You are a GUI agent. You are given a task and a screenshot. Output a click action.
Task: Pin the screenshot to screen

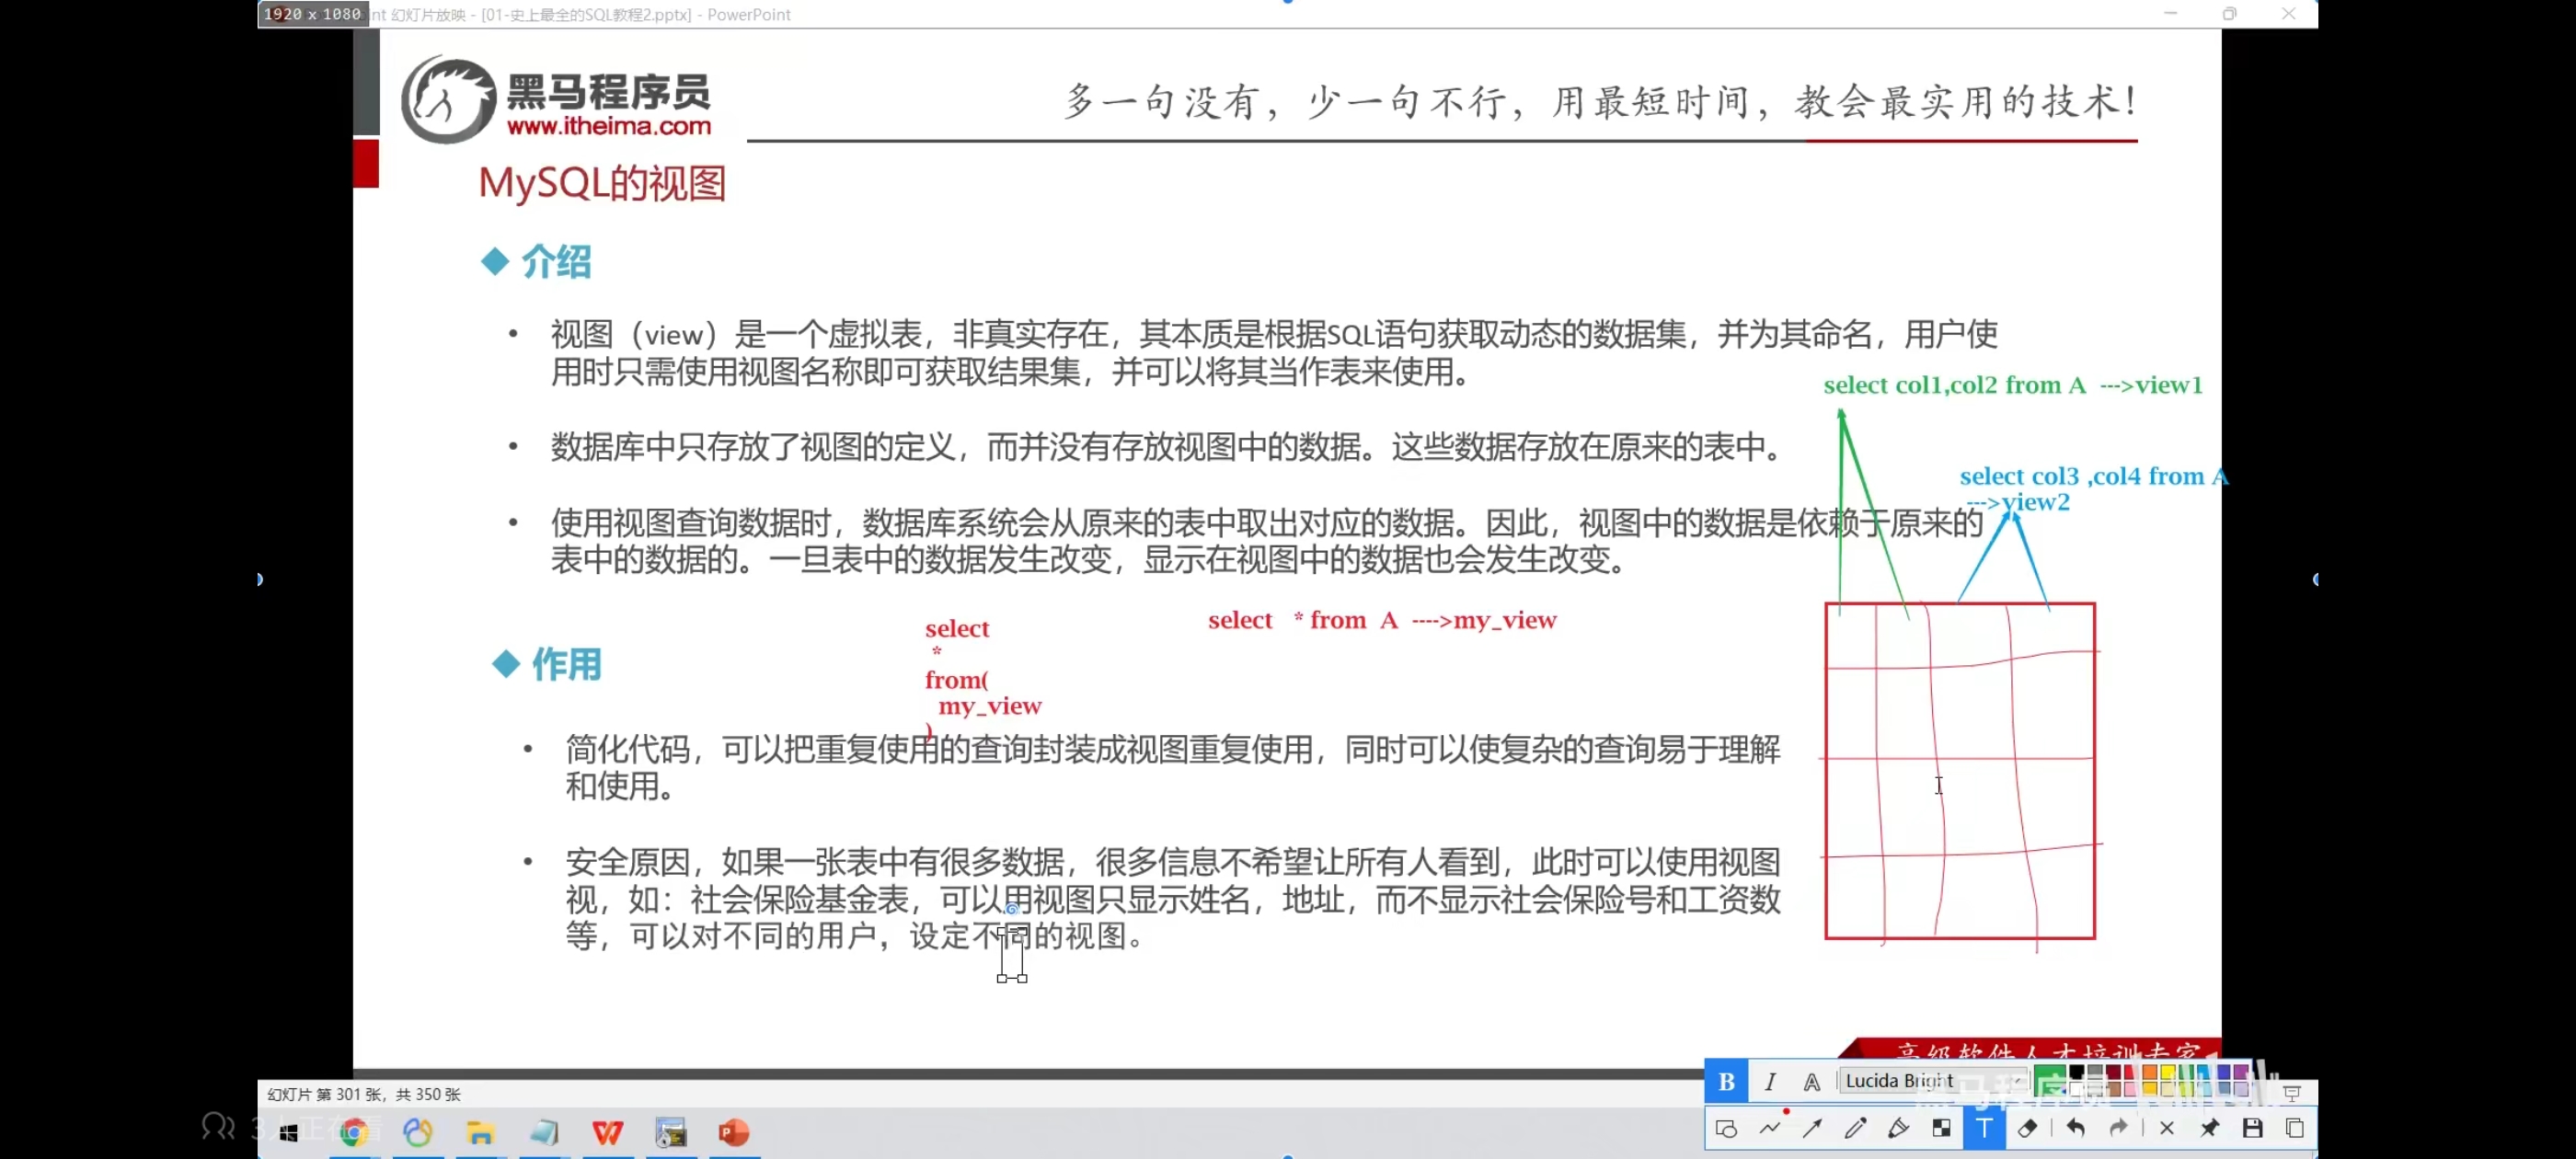(x=2209, y=1128)
